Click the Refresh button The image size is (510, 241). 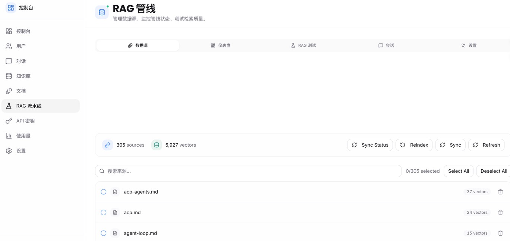click(486, 145)
